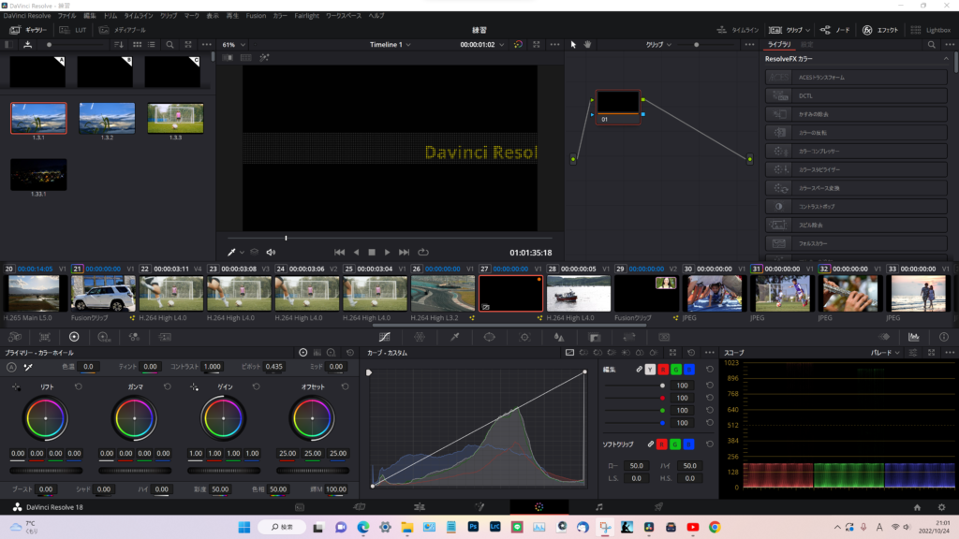Search the gallery with the magnifier icon
This screenshot has height=539, width=959.
pyautogui.click(x=170, y=45)
